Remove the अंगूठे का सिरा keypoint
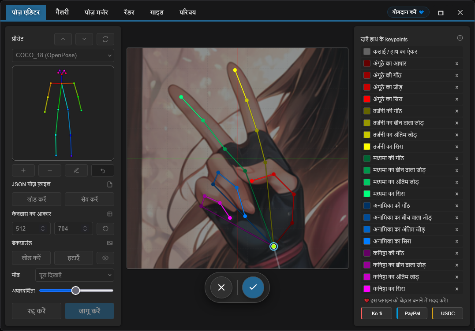The height and width of the screenshot is (331, 475). (x=457, y=99)
